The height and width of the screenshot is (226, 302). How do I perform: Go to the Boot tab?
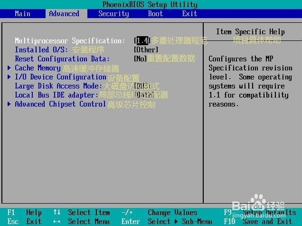[155, 14]
